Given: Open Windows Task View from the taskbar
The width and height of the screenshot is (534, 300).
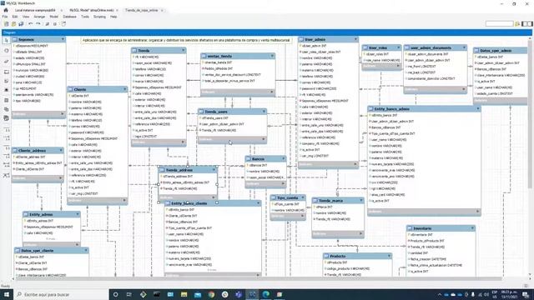Looking at the screenshot, I should 129,294.
